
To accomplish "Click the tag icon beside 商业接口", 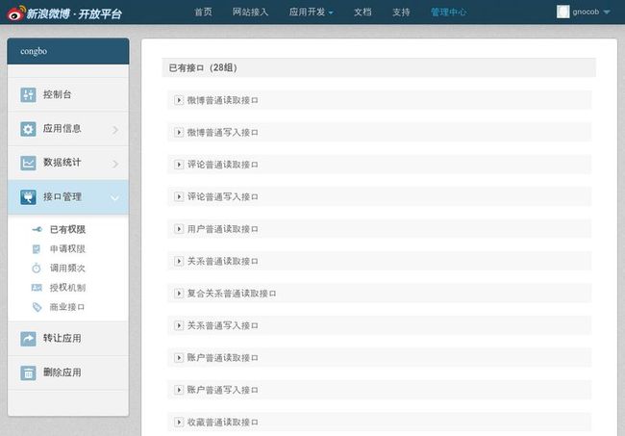I will tap(37, 307).
